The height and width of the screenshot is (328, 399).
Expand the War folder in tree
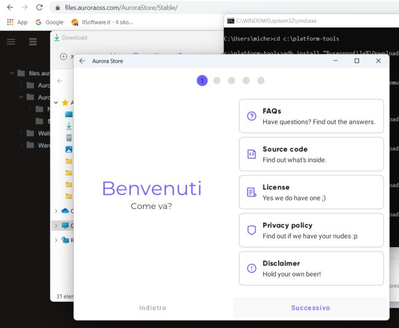coord(21,145)
